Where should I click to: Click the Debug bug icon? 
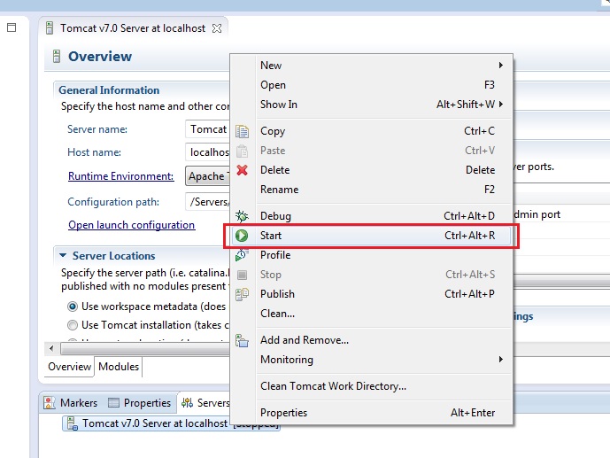[242, 216]
